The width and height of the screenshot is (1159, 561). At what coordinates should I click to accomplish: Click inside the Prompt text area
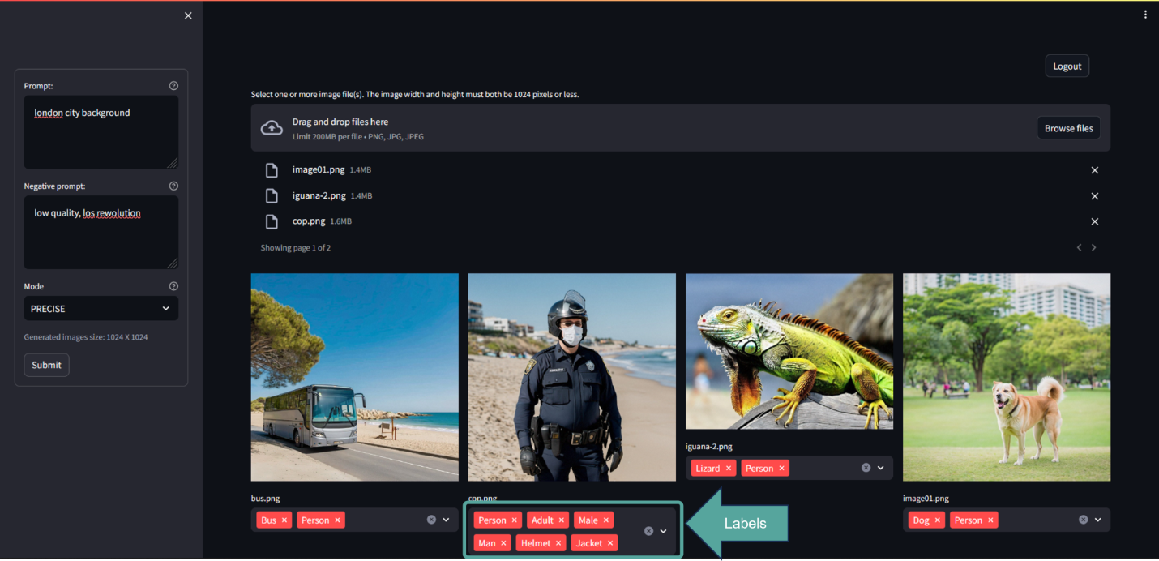pyautogui.click(x=101, y=130)
